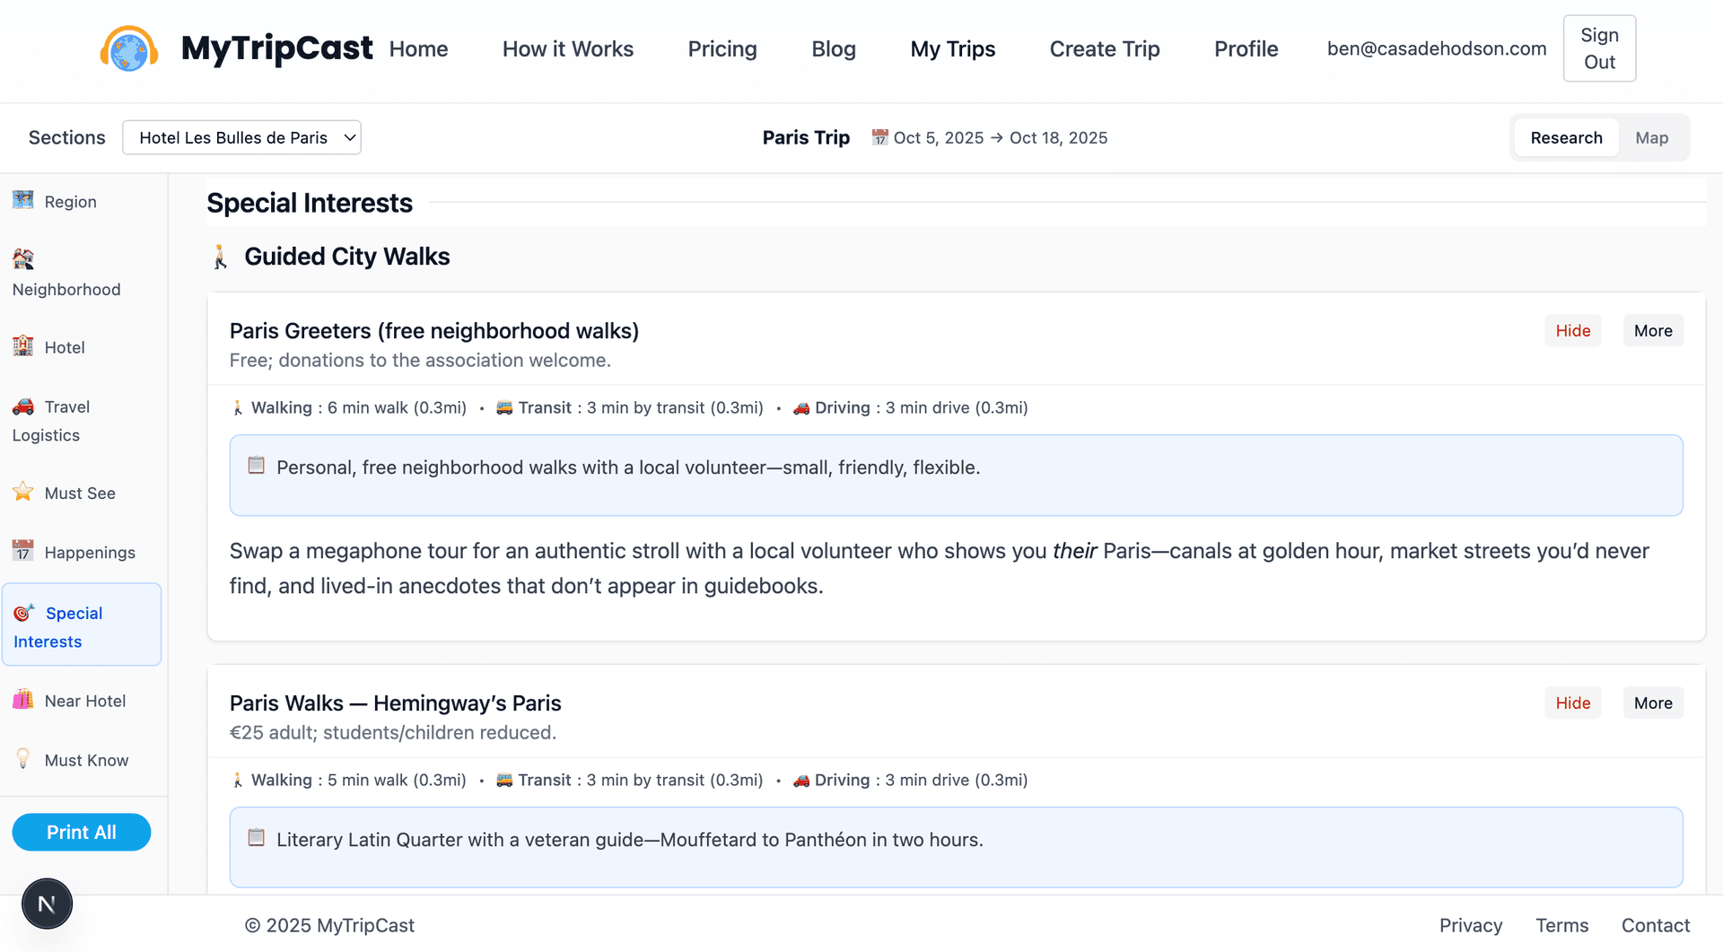This screenshot has height=952, width=1723.
Task: Open Create Trip navigation item
Action: coord(1104,49)
